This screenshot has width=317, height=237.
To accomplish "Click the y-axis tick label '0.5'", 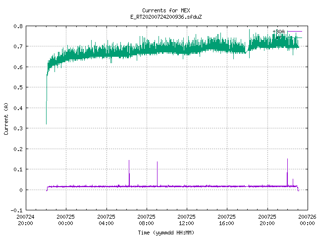I will pyautogui.click(x=18, y=87).
